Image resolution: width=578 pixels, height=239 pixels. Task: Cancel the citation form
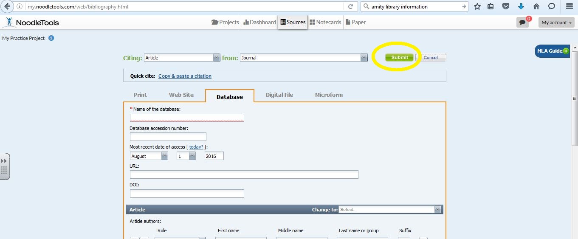pos(431,57)
